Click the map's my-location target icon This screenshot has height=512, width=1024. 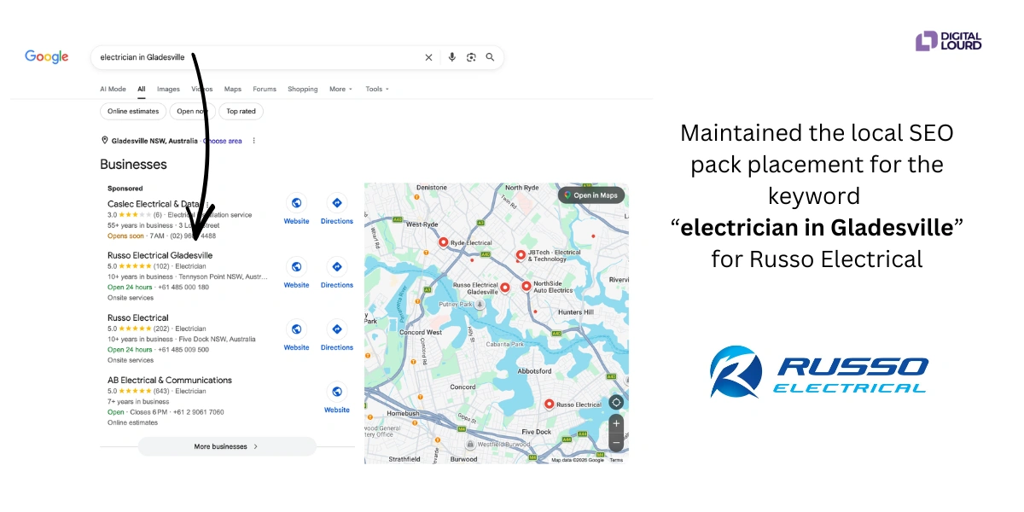coord(616,403)
